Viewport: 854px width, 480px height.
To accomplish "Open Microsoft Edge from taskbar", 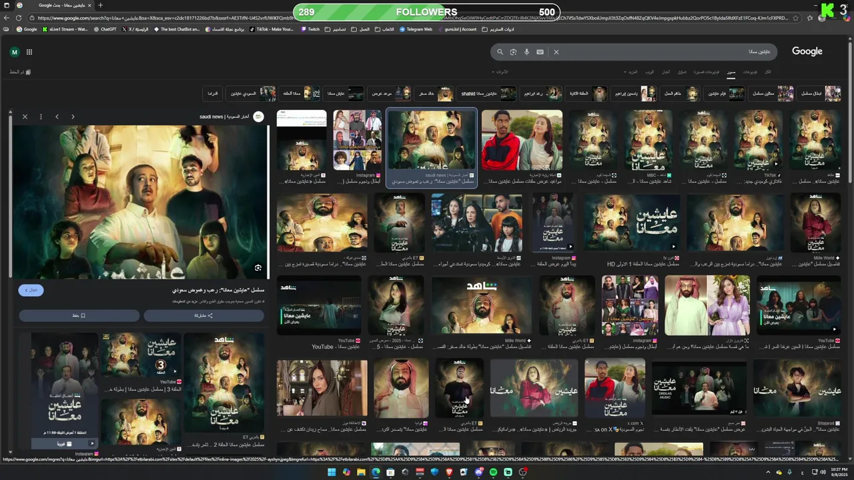I will [376, 472].
